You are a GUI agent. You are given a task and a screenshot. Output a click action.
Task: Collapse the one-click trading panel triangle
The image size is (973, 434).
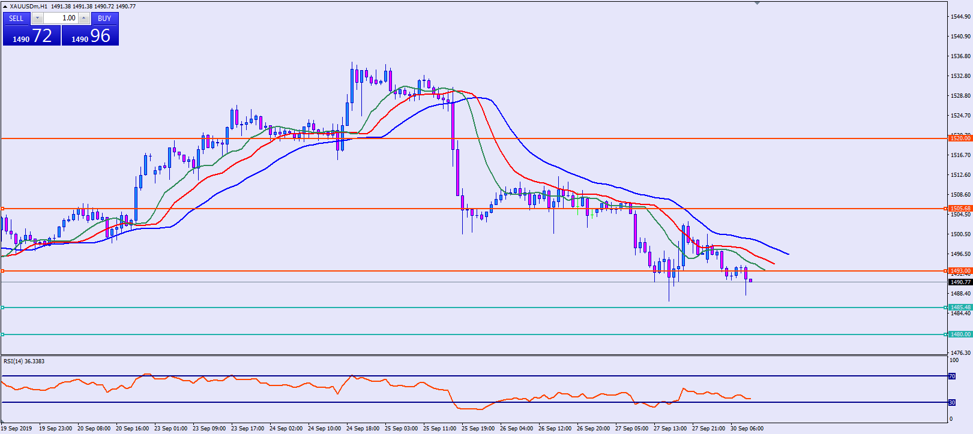coord(5,7)
